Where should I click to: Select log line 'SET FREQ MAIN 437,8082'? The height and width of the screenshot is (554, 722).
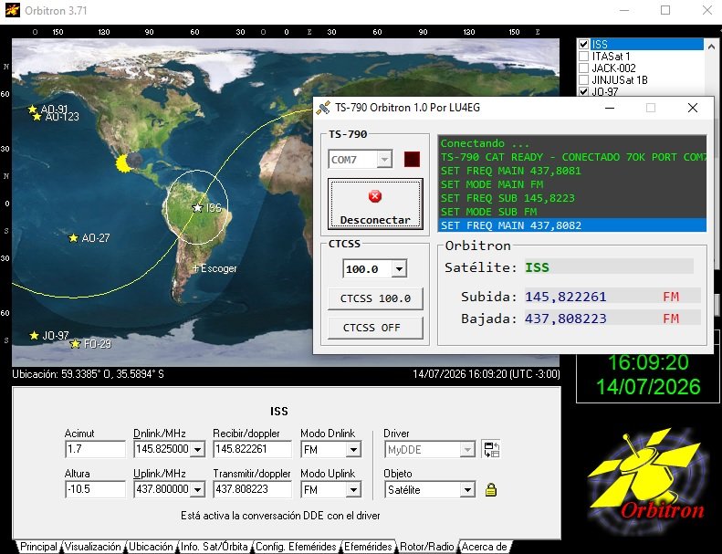(x=572, y=225)
